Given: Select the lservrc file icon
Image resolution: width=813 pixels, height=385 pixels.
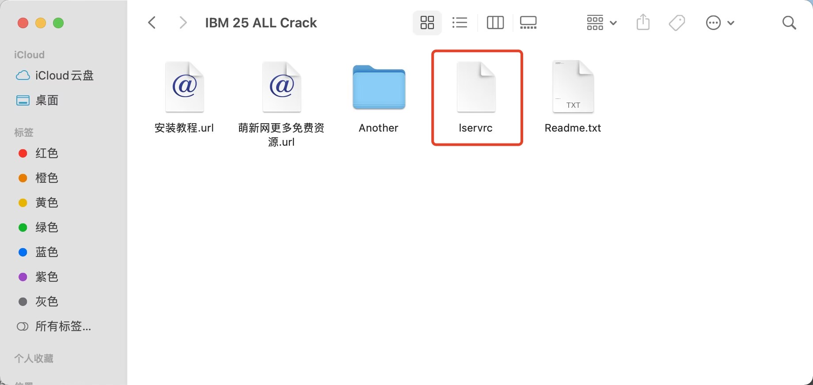Looking at the screenshot, I should pos(476,87).
